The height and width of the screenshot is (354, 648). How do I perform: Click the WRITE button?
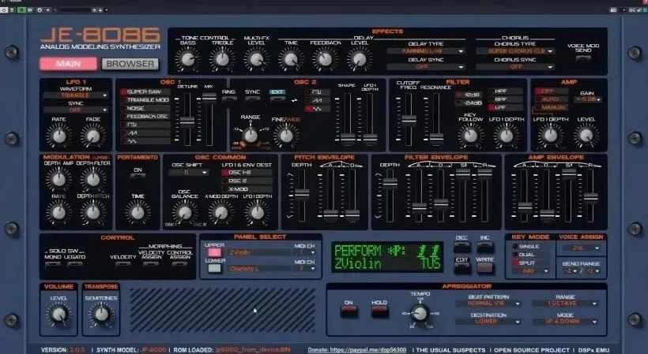(x=484, y=268)
